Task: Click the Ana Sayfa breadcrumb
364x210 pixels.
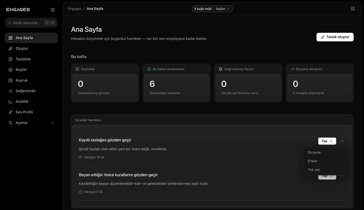Action: (95, 9)
